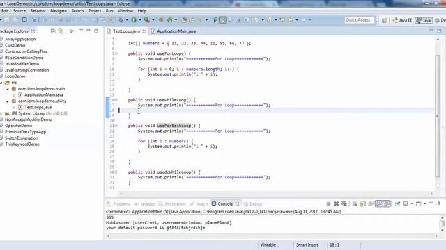
Task: Click the Clear Console icon
Action: point(355,203)
